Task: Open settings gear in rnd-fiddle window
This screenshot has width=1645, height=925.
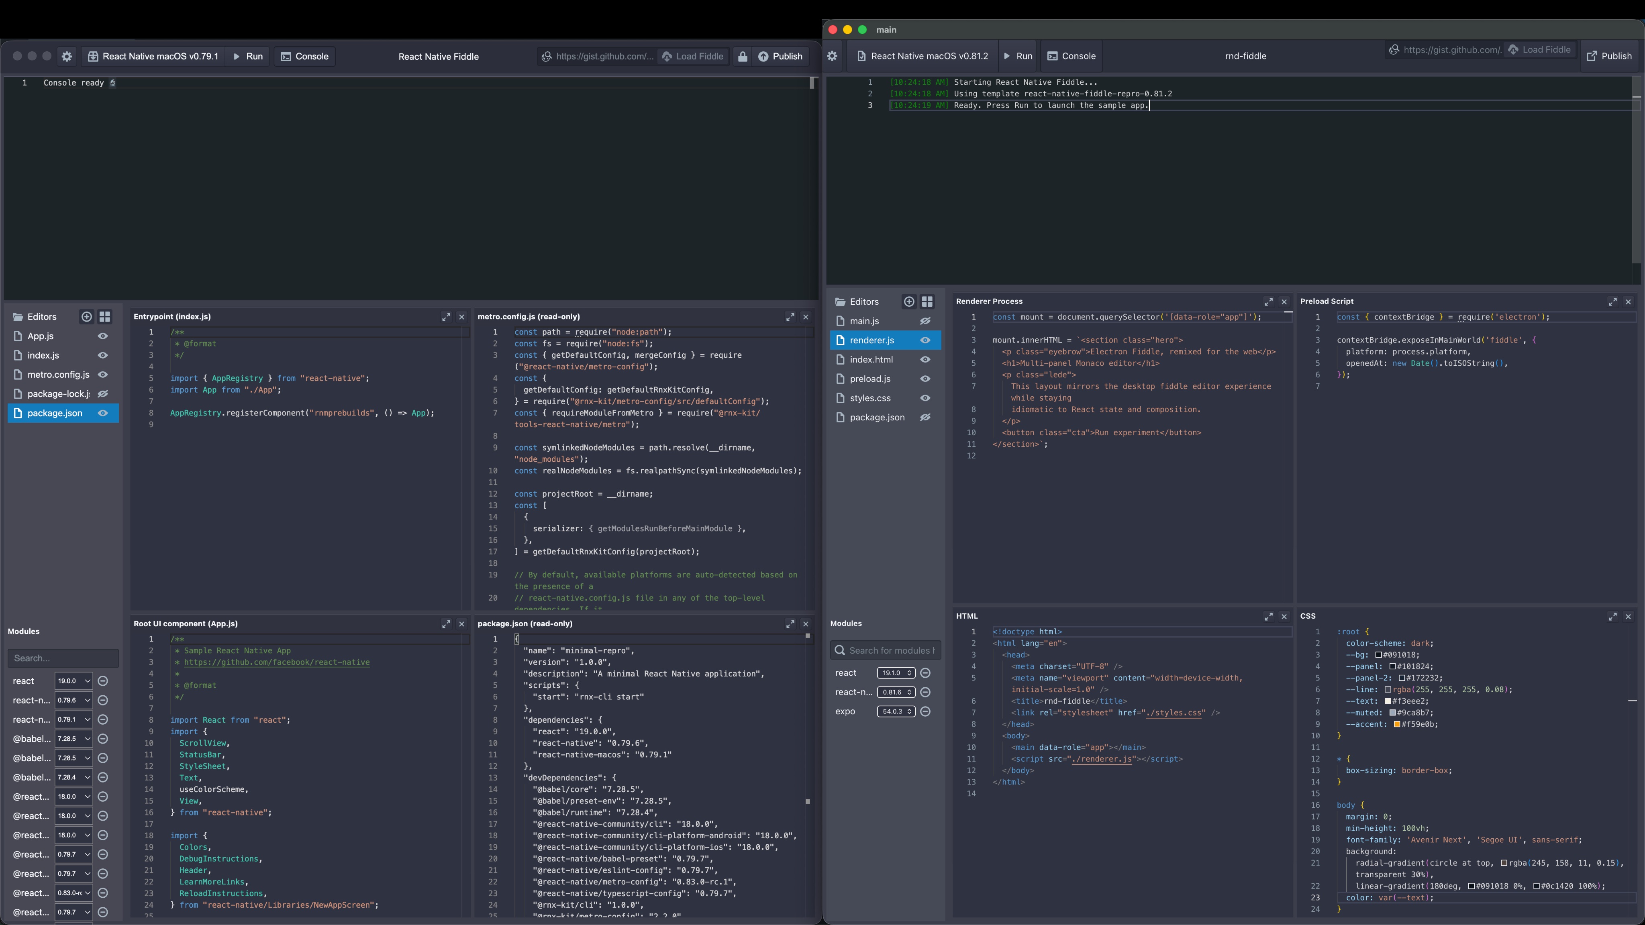Action: (x=832, y=56)
